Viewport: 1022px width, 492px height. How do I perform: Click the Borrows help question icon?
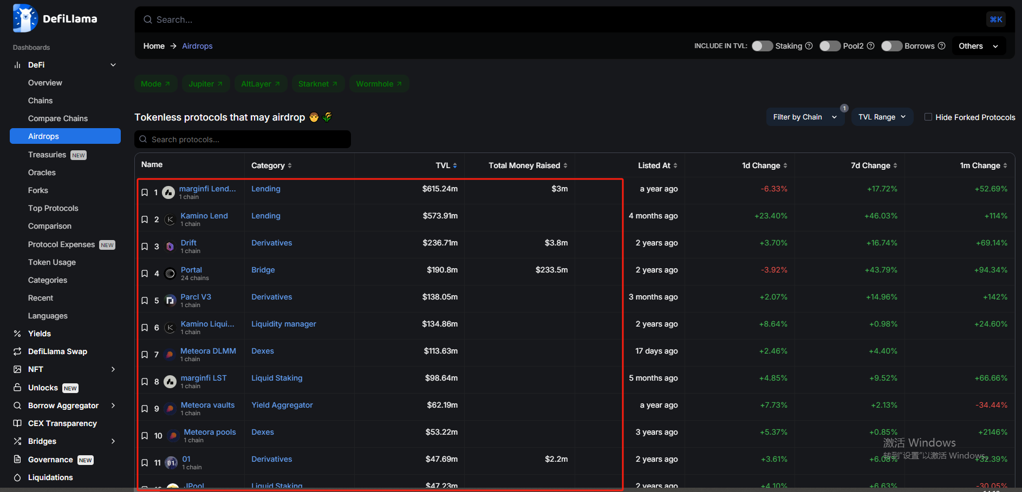(942, 46)
